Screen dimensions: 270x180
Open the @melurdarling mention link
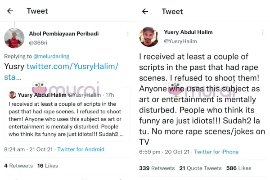52,56
